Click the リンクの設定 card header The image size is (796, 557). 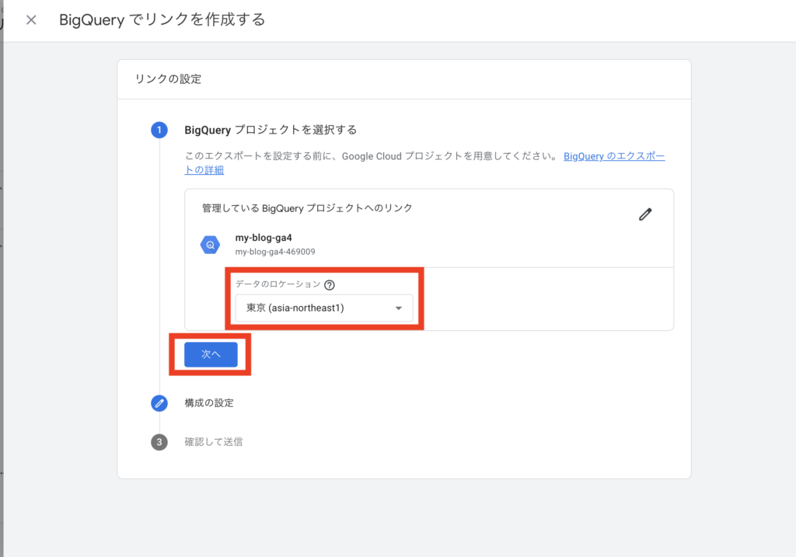168,79
